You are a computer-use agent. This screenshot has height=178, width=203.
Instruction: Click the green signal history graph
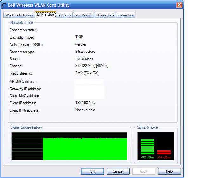click(69, 146)
